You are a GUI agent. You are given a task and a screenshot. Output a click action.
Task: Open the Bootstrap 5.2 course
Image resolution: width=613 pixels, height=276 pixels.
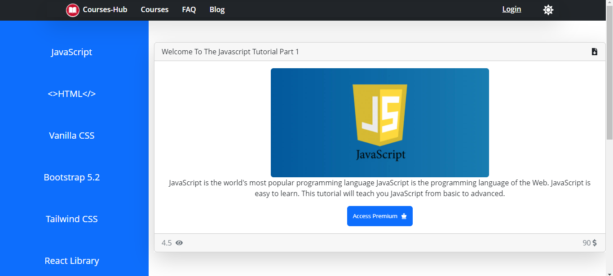(72, 177)
